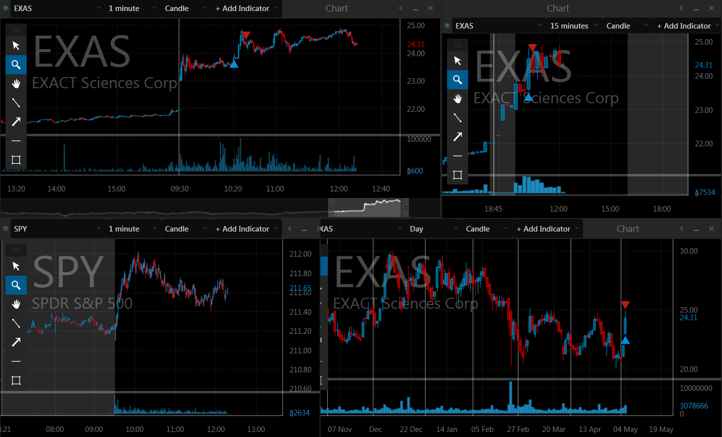Select trend line tool in EXAS 15 minutes chart
The width and height of the screenshot is (722, 437).
click(x=458, y=118)
